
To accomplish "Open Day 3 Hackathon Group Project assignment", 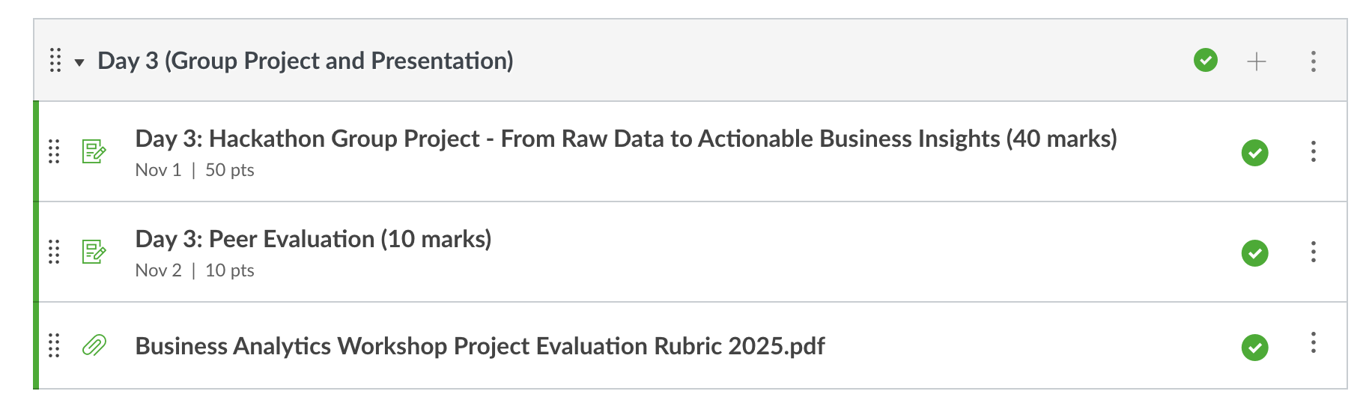I will click(x=625, y=139).
